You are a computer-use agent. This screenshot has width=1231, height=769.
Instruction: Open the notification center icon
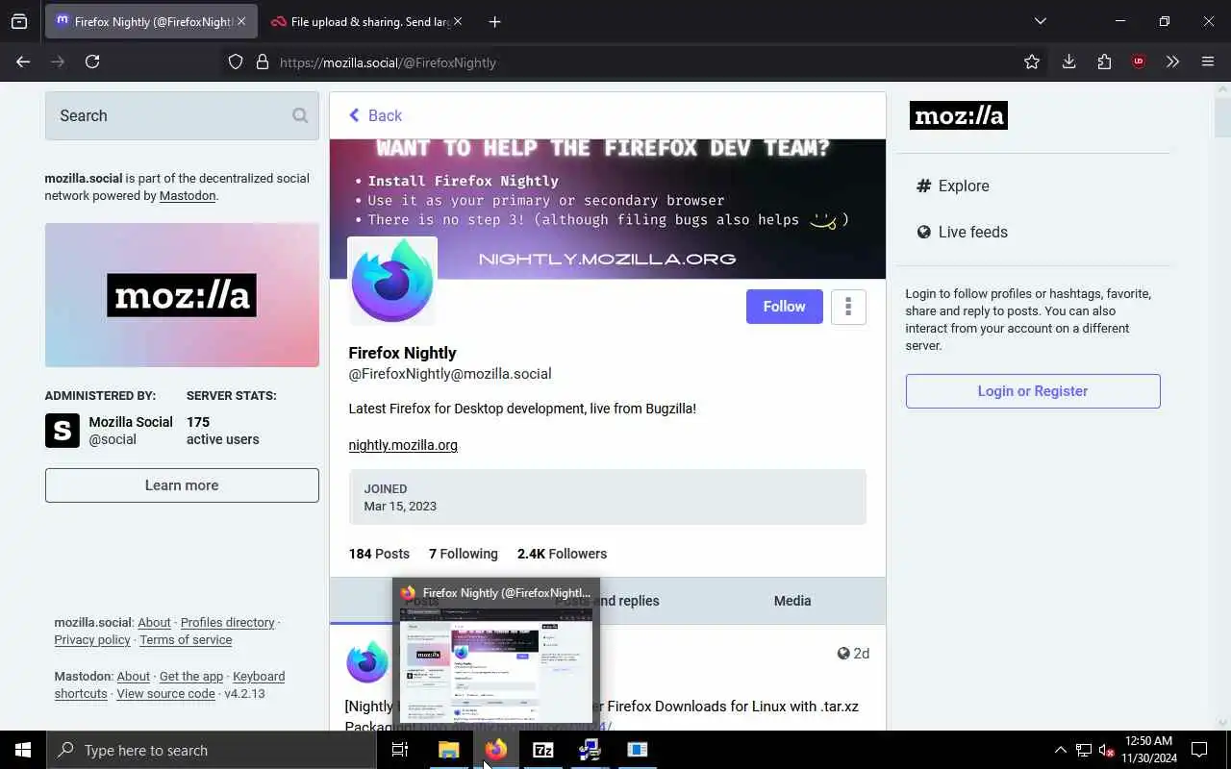(x=1199, y=750)
